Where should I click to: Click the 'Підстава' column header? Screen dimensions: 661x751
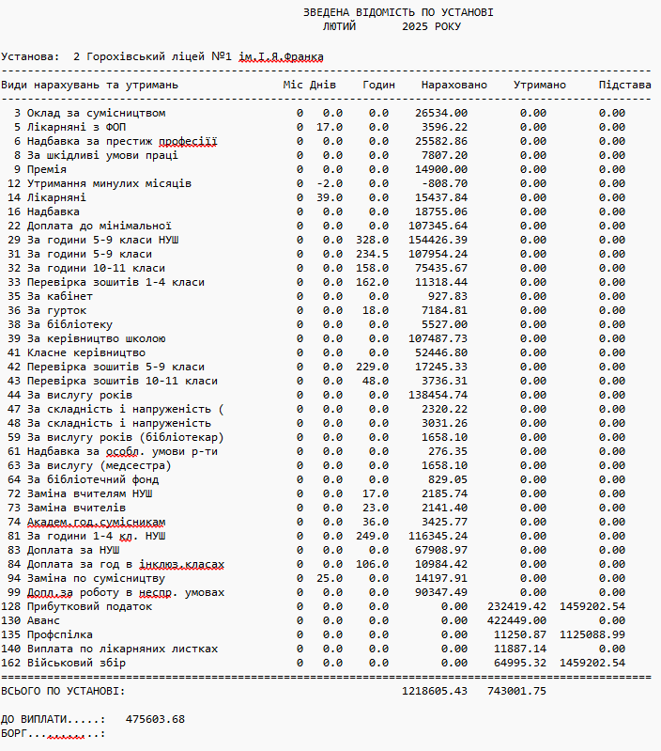point(624,86)
